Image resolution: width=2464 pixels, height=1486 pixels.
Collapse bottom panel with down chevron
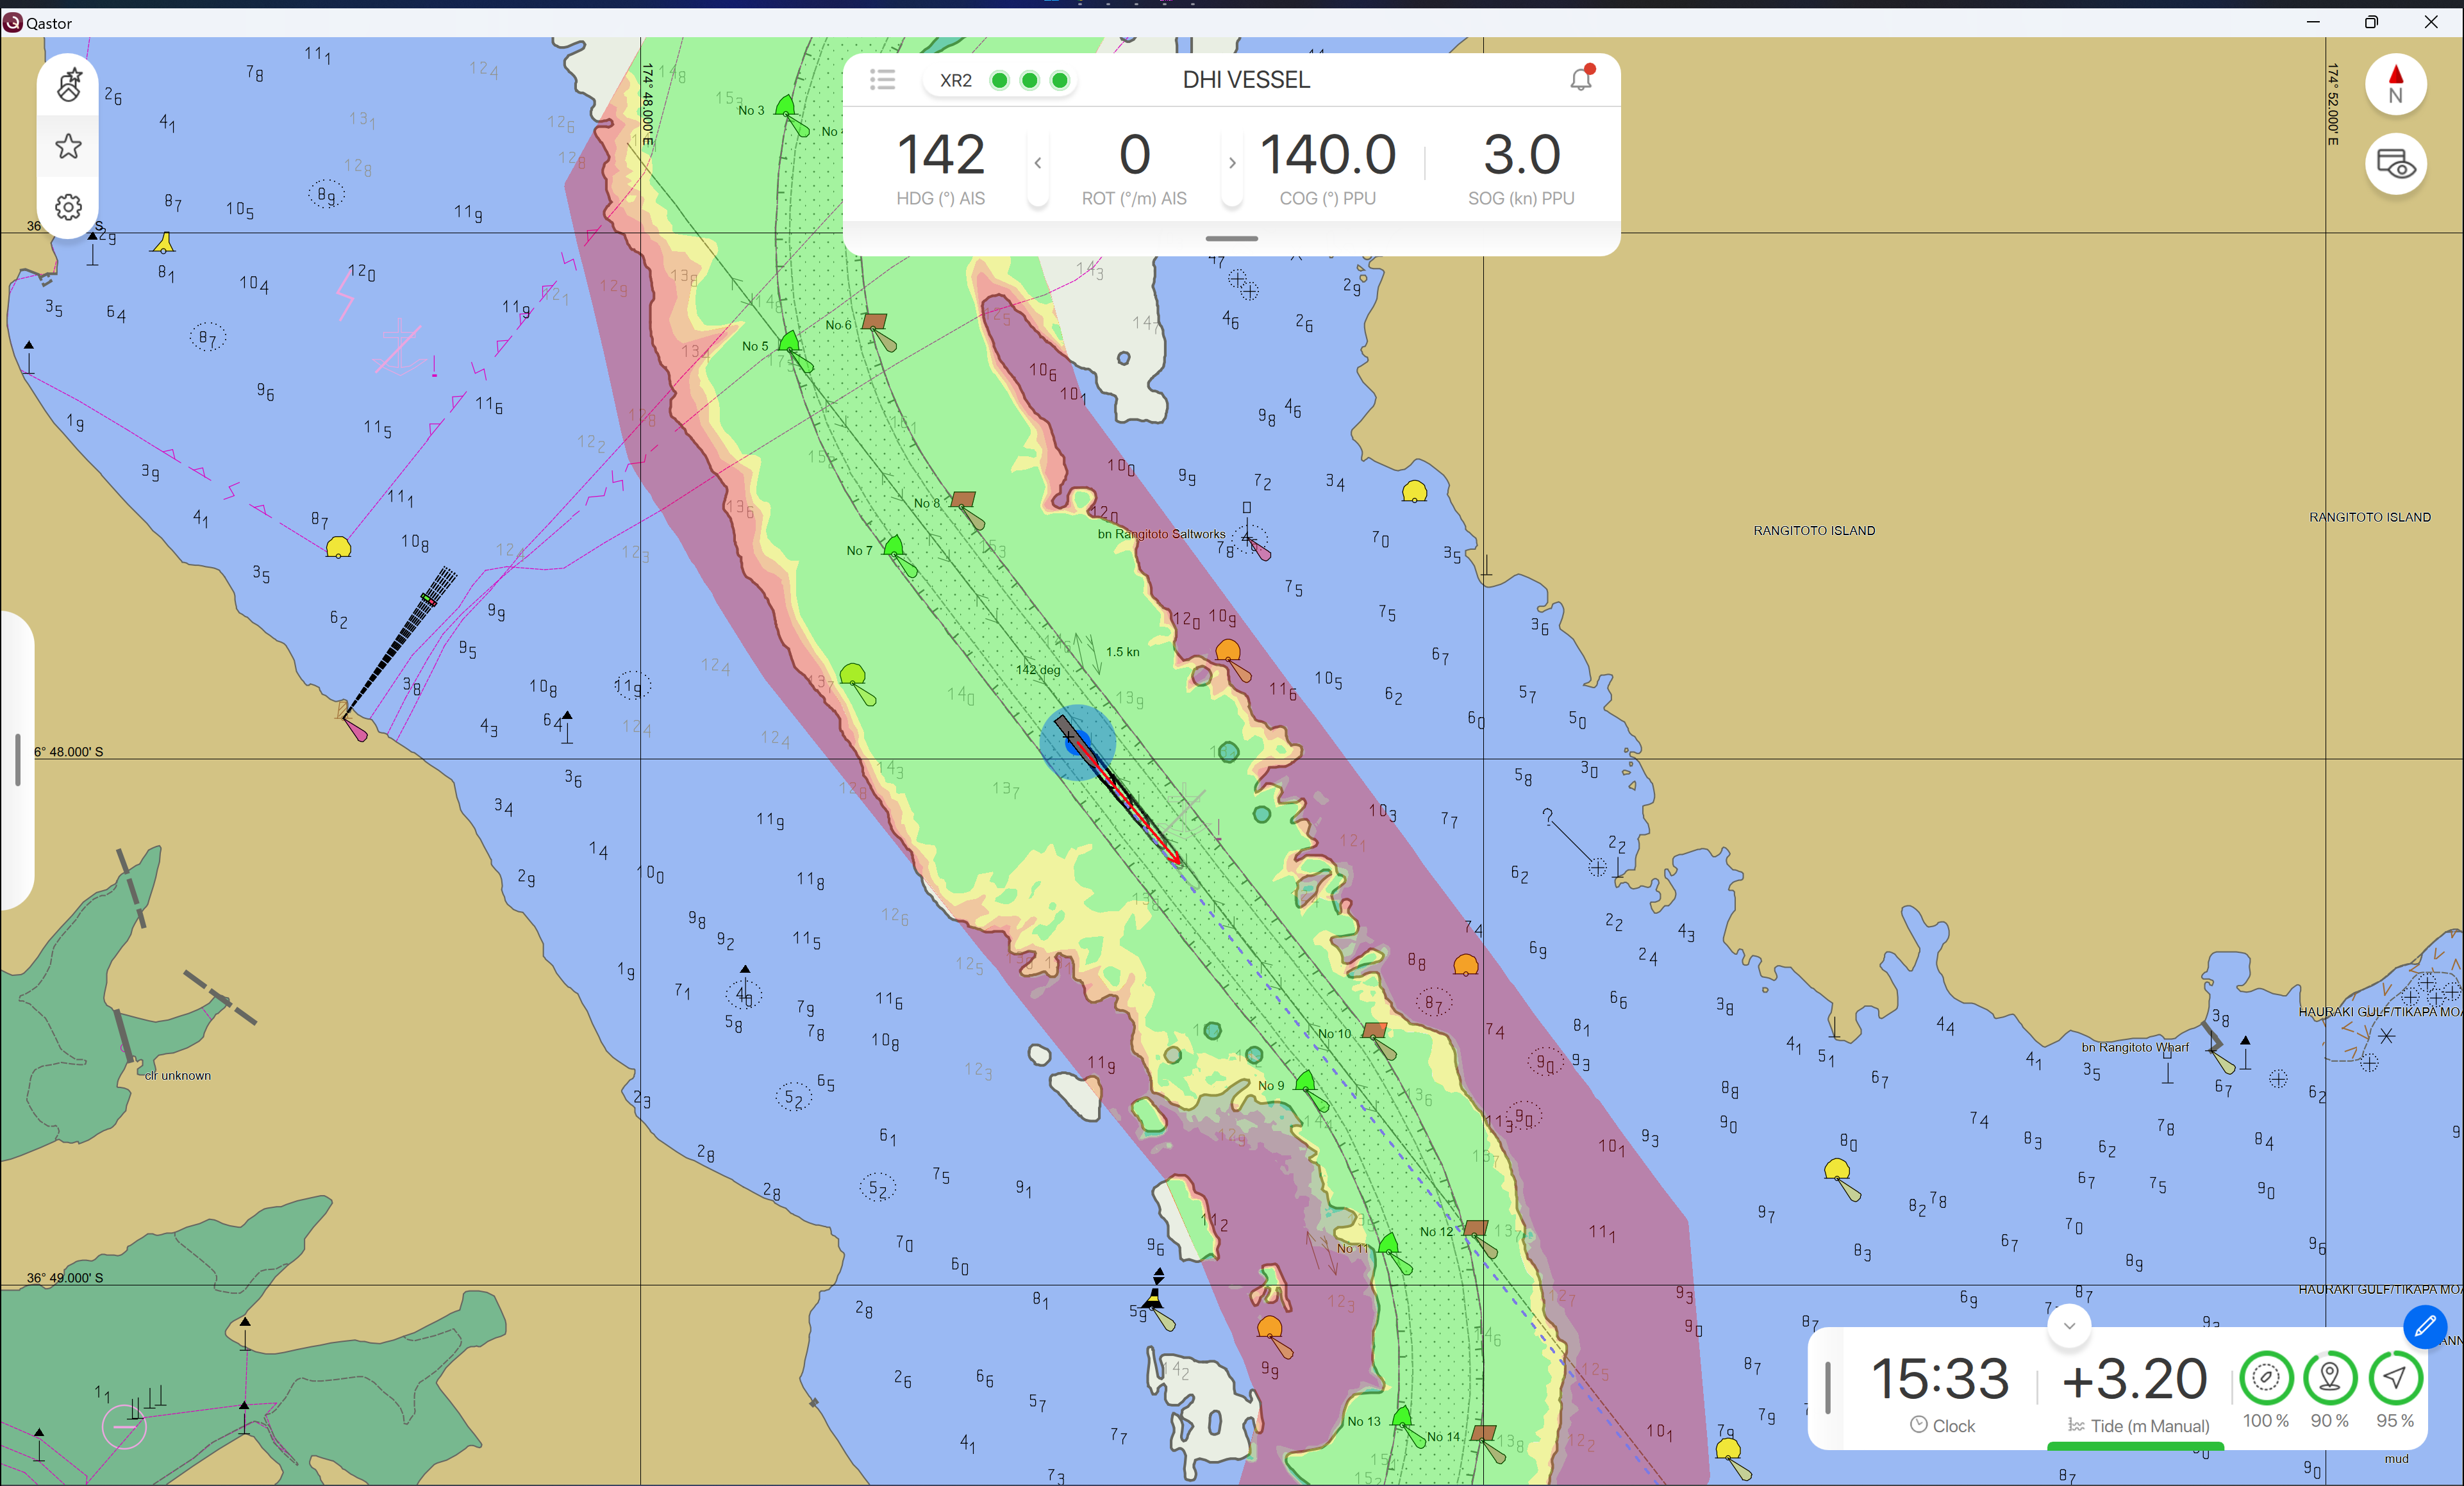[2069, 1325]
